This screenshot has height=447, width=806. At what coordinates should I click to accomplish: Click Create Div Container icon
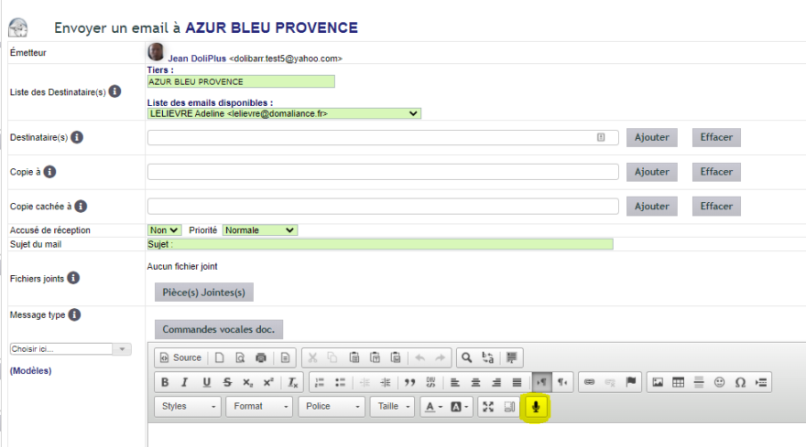tap(430, 382)
